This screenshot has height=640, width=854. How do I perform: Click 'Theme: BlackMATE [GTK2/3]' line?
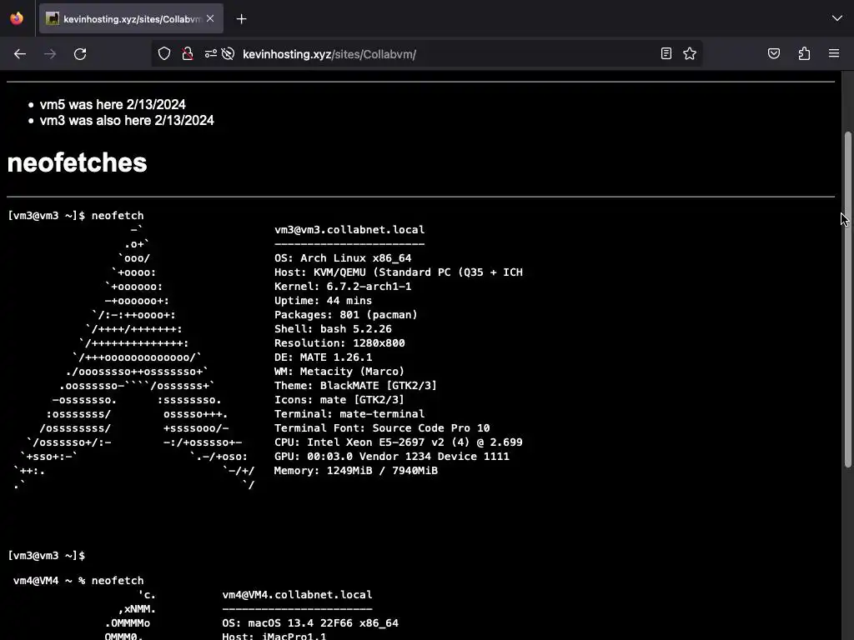pyautogui.click(x=355, y=385)
